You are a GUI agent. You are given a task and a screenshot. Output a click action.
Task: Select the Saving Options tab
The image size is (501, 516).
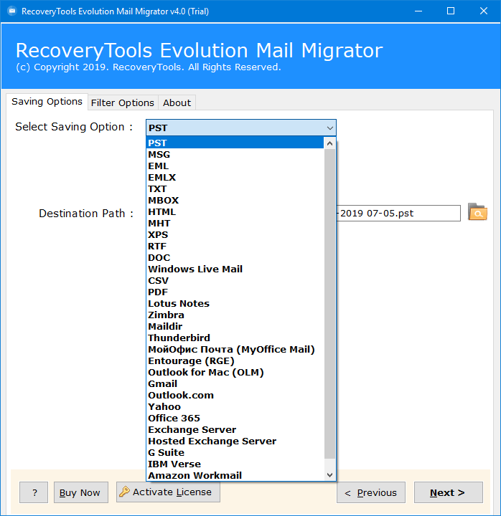click(47, 102)
